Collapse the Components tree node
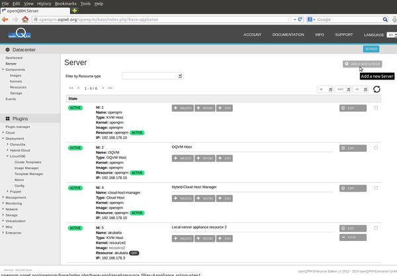Screen dimensions: 397x276 3,69
